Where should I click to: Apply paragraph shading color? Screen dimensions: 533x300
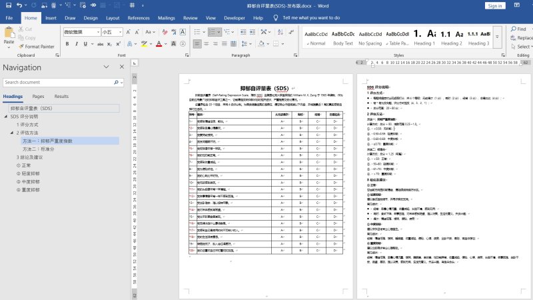(261, 44)
